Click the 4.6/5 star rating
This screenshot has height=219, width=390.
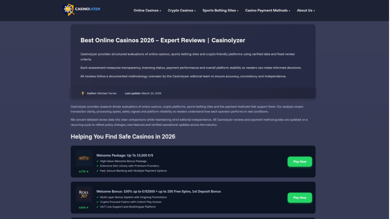coord(84,207)
